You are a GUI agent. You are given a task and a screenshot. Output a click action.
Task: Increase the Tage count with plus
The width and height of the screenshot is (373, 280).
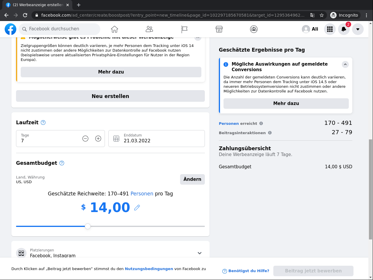[x=98, y=139]
